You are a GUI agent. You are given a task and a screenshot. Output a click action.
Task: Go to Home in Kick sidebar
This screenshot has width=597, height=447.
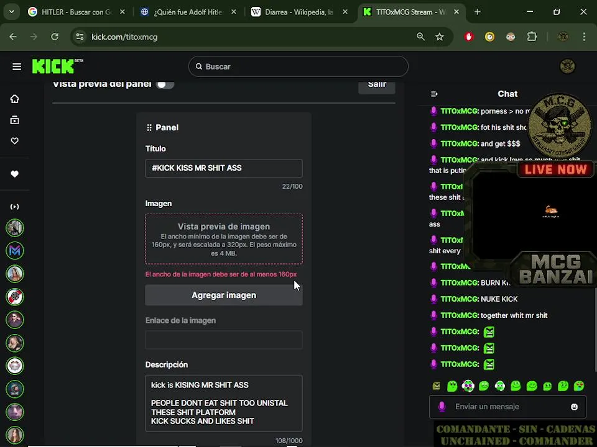tap(14, 99)
